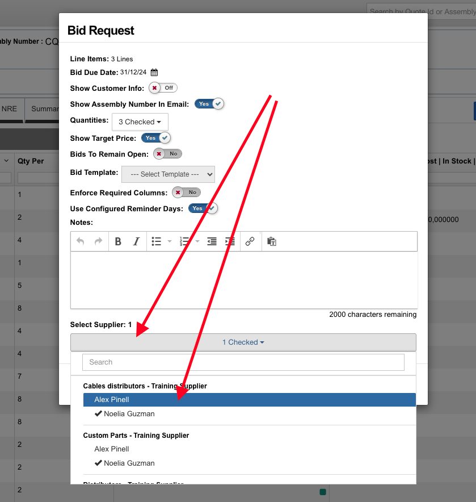Viewport: 476px width, 502px height.
Task: Paste as plain text in Notes
Action: coord(272,241)
